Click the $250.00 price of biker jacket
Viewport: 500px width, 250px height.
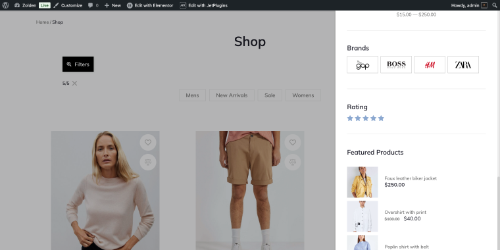[395, 185]
